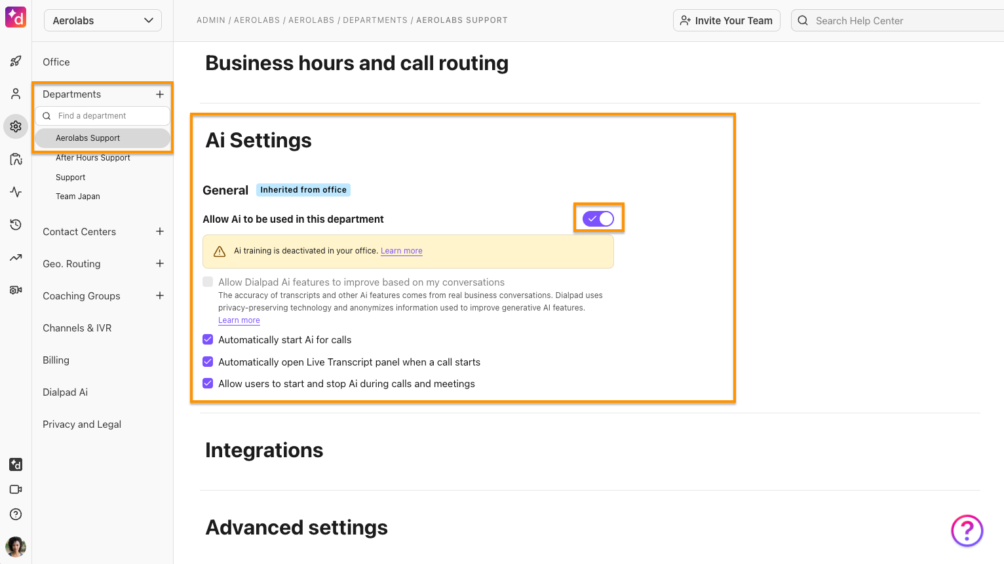1004x564 pixels.
Task: Open the recordings camera icon in sidebar
Action: (x=16, y=290)
